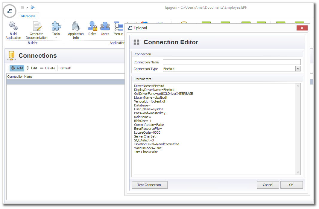Expand the quick access toolbar dropdown arrow
This screenshot has height=209, width=319.
(x=27, y=7)
